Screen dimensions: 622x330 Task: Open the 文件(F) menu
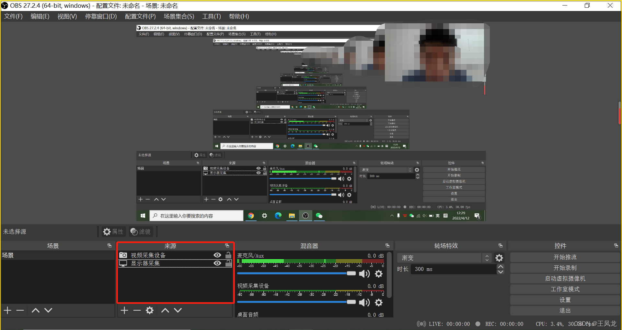point(13,16)
